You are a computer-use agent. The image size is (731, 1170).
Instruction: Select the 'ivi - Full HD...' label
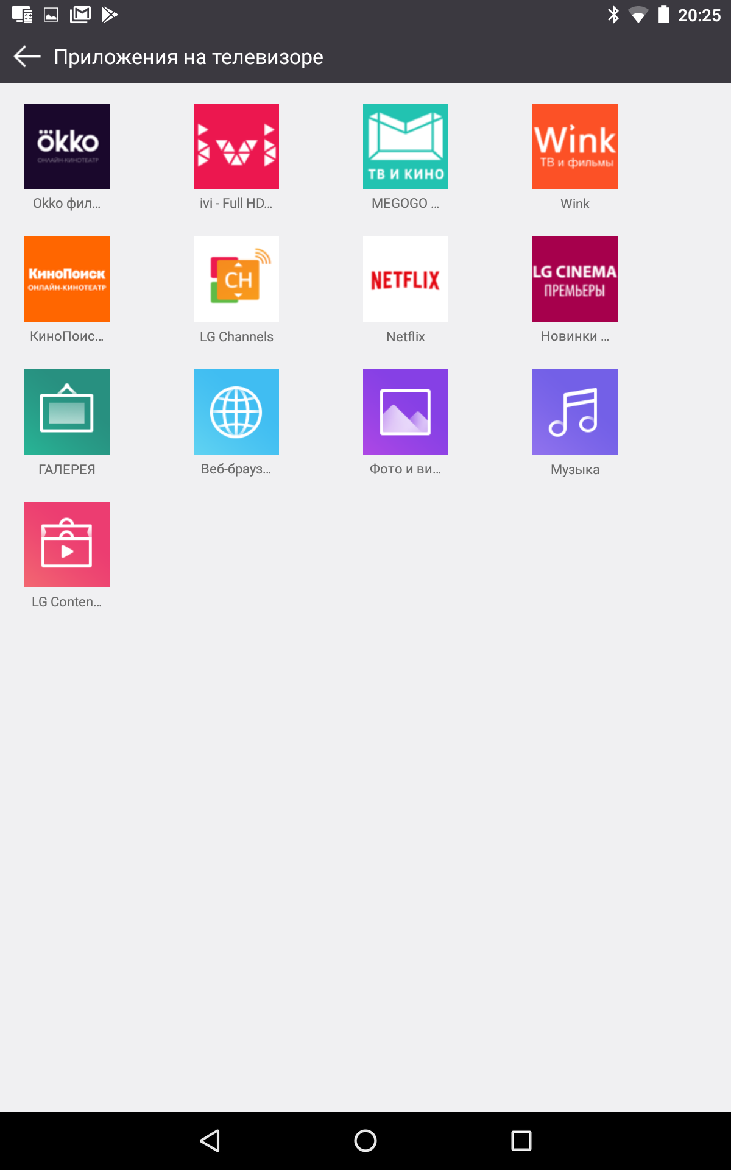pyautogui.click(x=236, y=204)
